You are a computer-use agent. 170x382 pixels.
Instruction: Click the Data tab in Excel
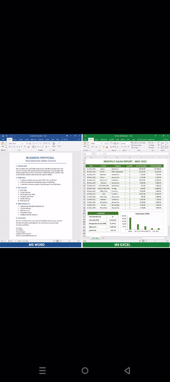[117, 140]
